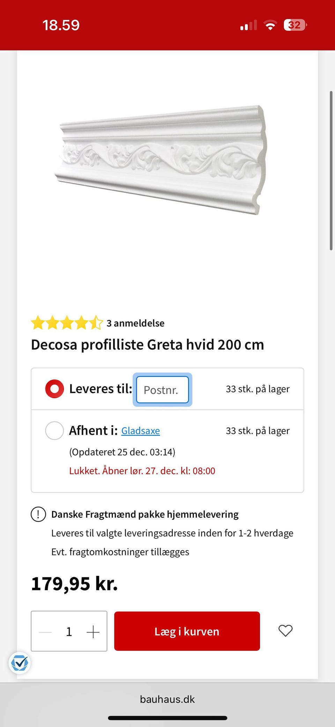335x727 pixels.
Task: Click the quantity value field
Action: tap(69, 632)
